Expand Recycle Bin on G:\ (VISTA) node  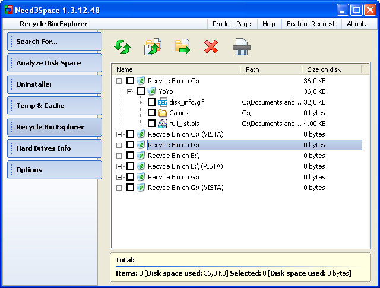click(119, 188)
